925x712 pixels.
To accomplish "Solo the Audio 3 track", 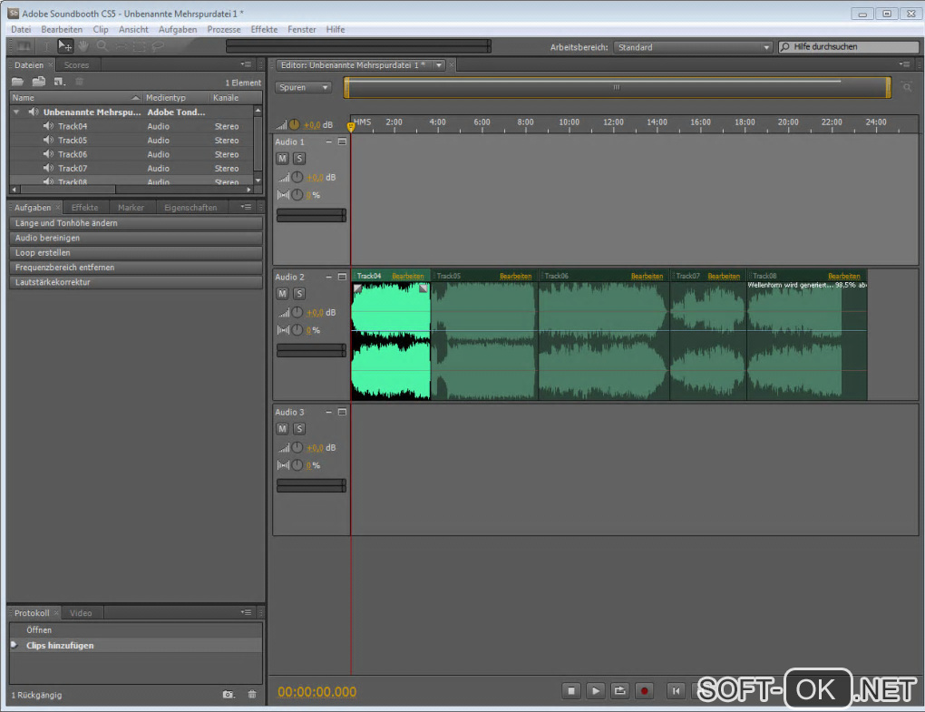I will tap(299, 428).
